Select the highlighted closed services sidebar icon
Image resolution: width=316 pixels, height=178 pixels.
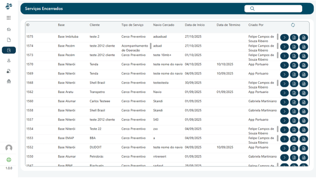[x=9, y=50]
